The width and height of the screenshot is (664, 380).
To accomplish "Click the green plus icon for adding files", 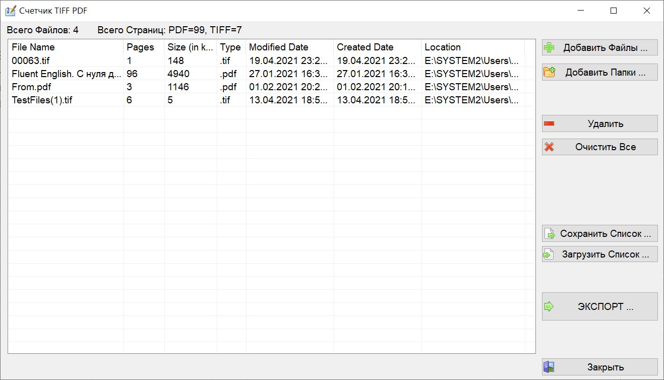I will [x=550, y=48].
